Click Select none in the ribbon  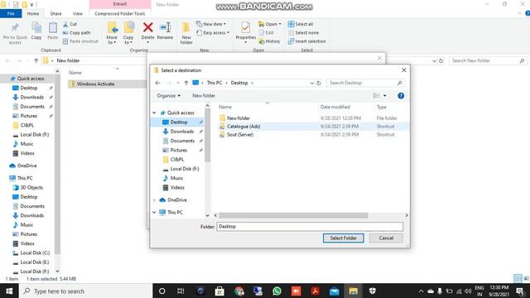(x=304, y=33)
